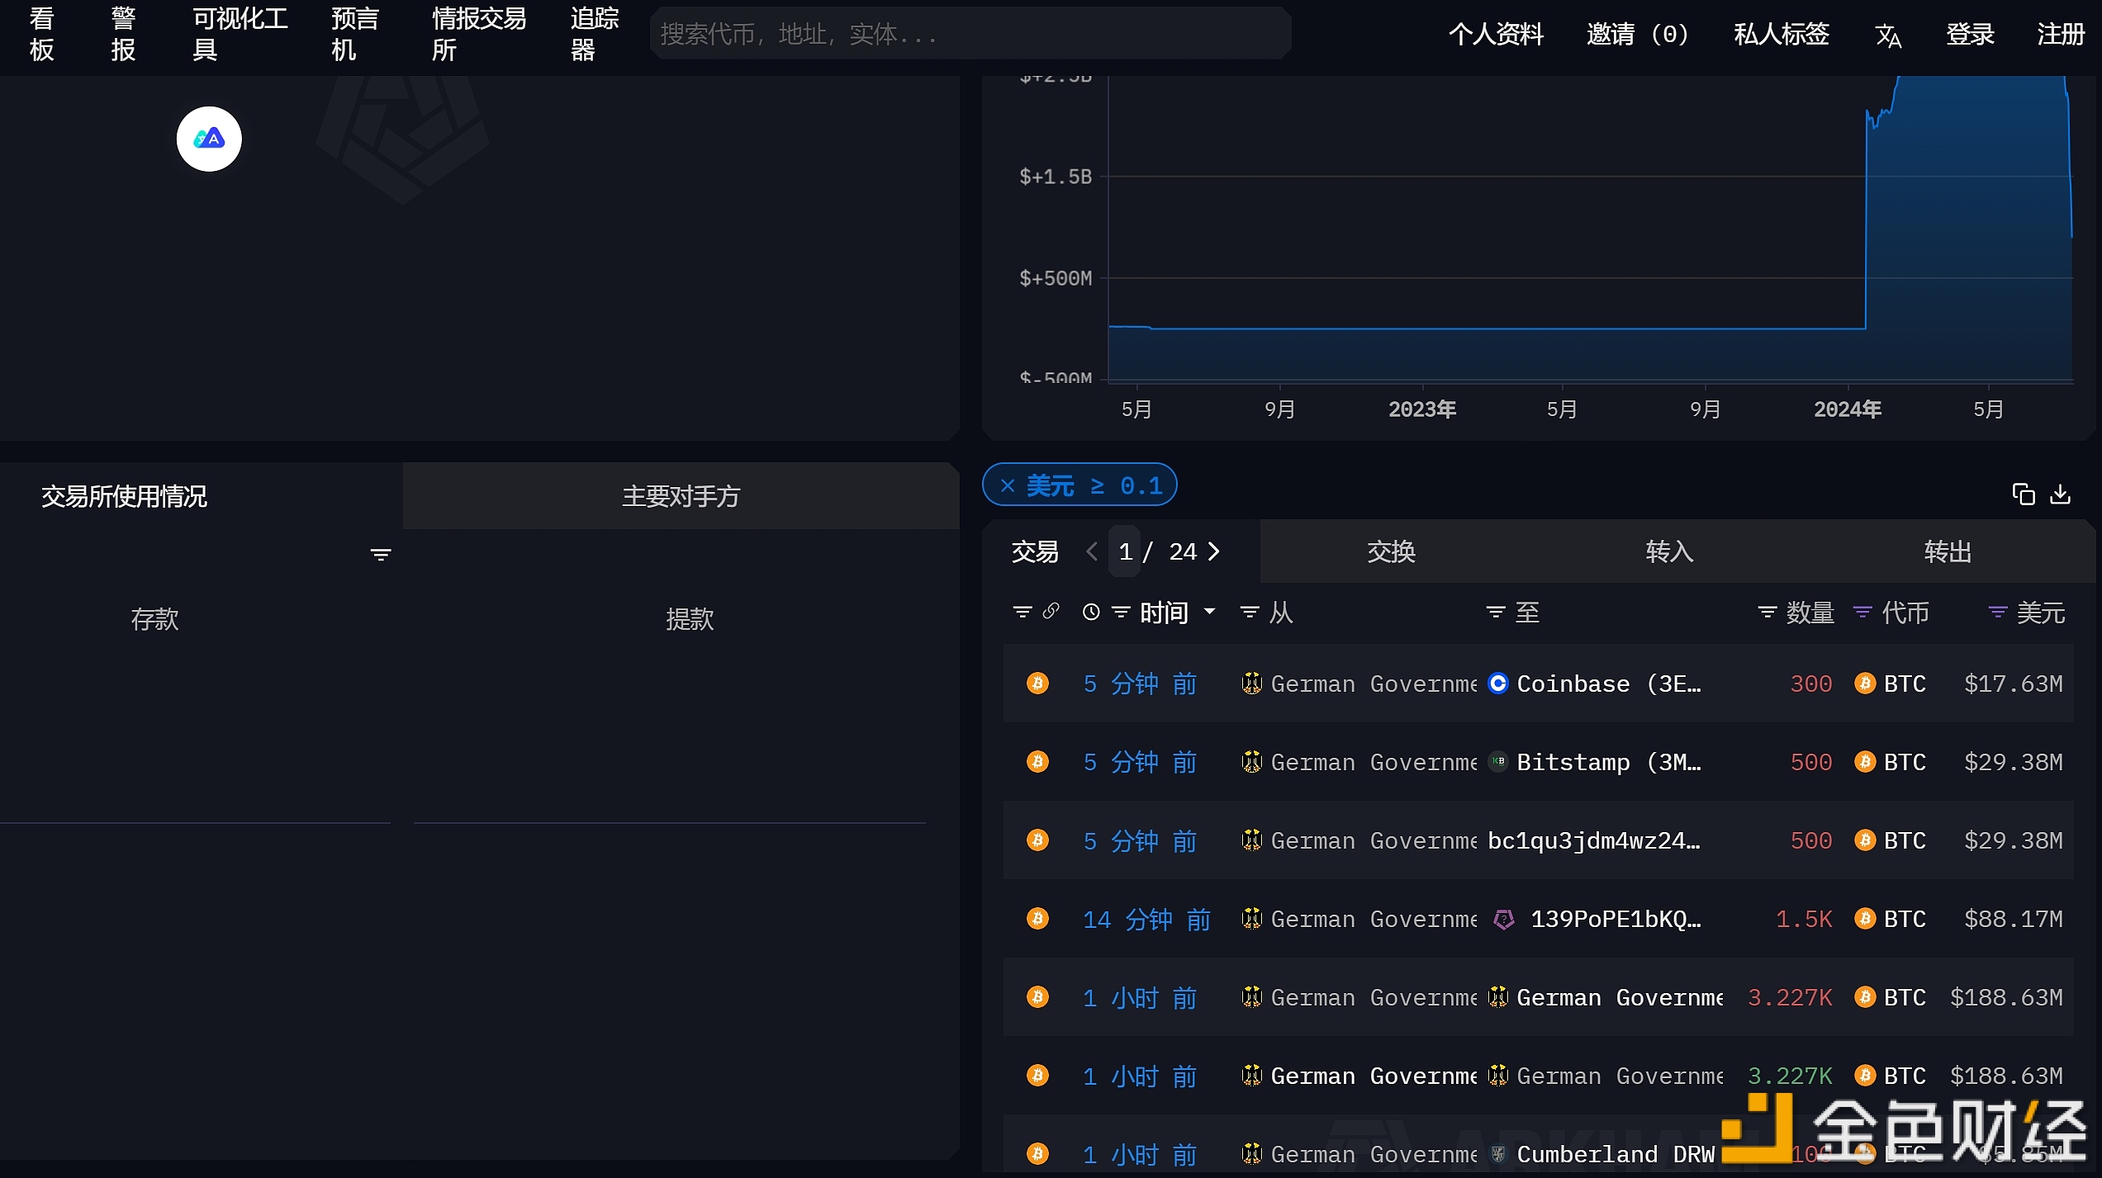Switch to 主要对手方 tab
Viewport: 2102px width, 1178px height.
pos(681,496)
